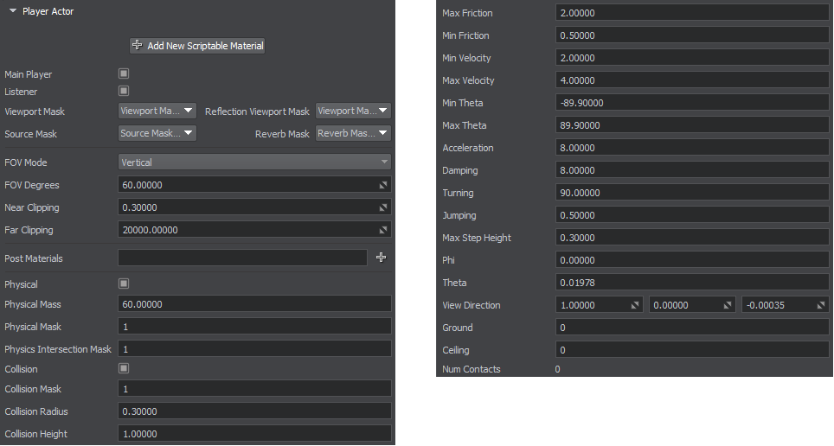Click the plus icon beside Post Materials
This screenshot has height=446, width=834.
tap(381, 258)
